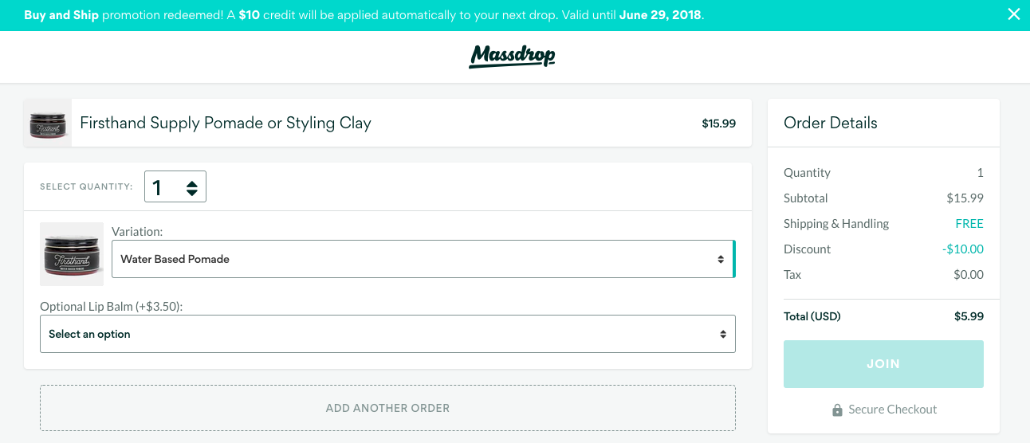Click the quantity number field
The image size is (1030, 443).
point(163,187)
